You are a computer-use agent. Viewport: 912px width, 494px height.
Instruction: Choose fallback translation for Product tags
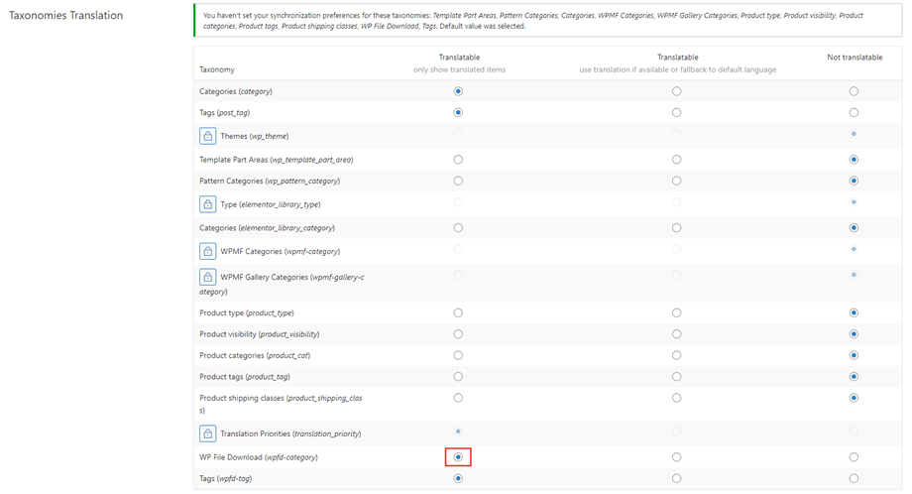coord(676,377)
